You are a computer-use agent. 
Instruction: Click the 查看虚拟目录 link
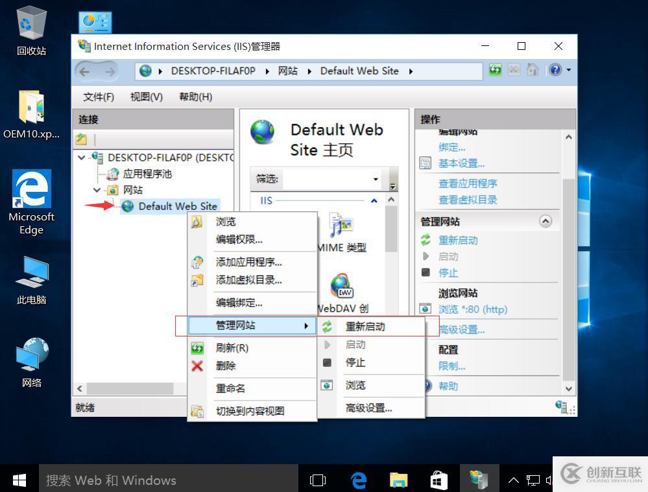tap(468, 200)
